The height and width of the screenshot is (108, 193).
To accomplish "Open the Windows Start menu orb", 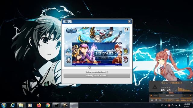I will point(4,105).
